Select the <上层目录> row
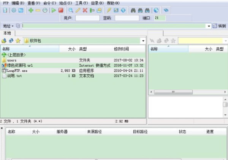 pos(73,55)
